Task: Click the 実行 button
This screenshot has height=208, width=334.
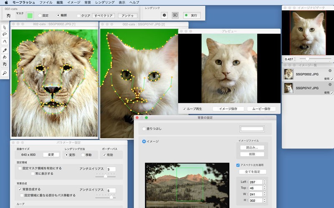Action: coord(191,15)
